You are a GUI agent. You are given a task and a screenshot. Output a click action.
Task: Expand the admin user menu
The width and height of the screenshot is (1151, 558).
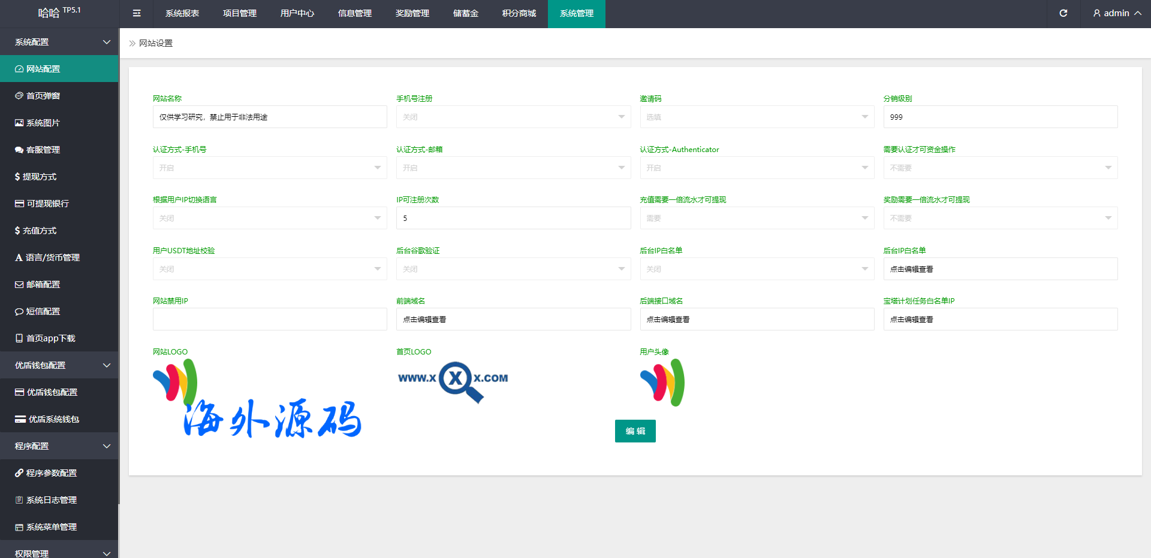point(1116,13)
